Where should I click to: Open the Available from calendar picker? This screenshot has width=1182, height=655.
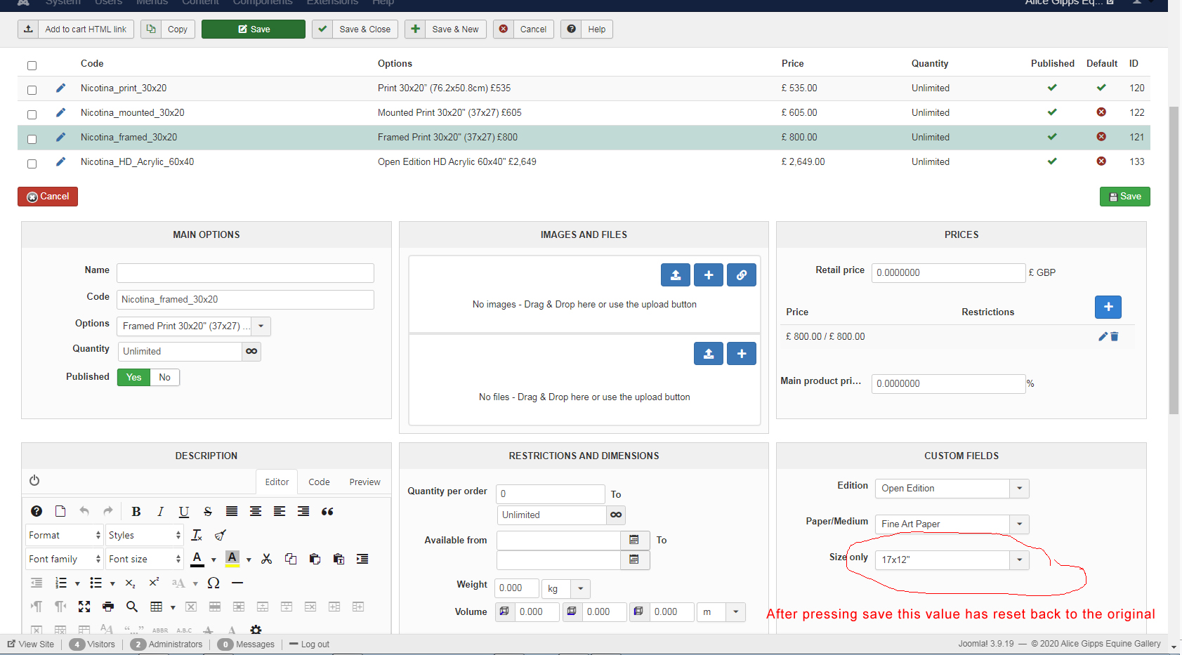point(634,540)
